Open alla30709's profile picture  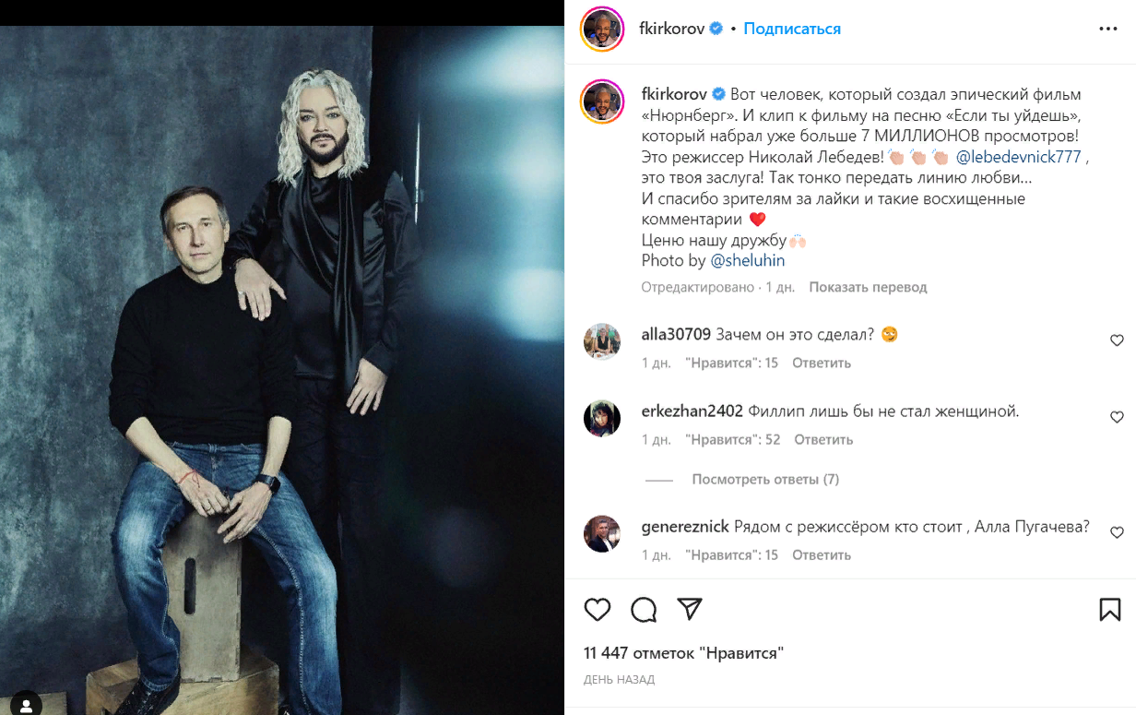point(602,341)
